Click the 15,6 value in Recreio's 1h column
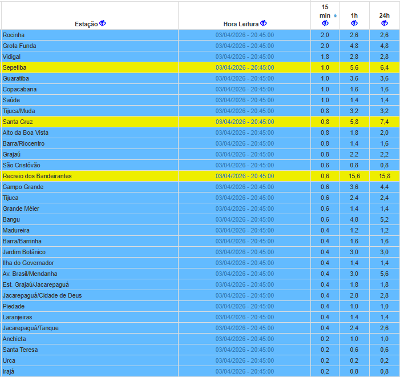 tap(354, 176)
